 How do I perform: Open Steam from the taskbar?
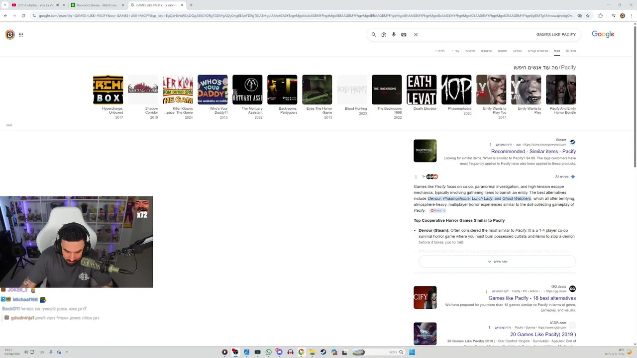point(323,352)
